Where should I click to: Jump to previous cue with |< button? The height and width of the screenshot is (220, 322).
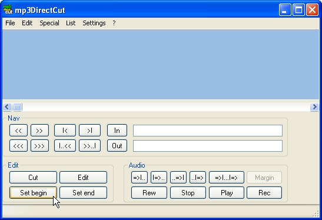pos(65,131)
